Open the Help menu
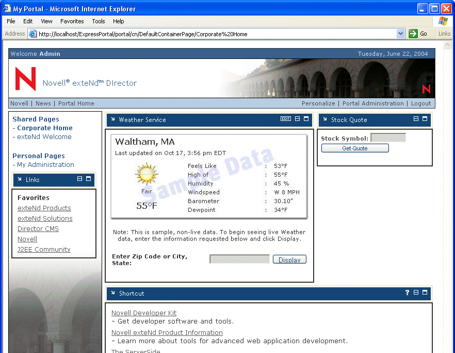 [119, 21]
